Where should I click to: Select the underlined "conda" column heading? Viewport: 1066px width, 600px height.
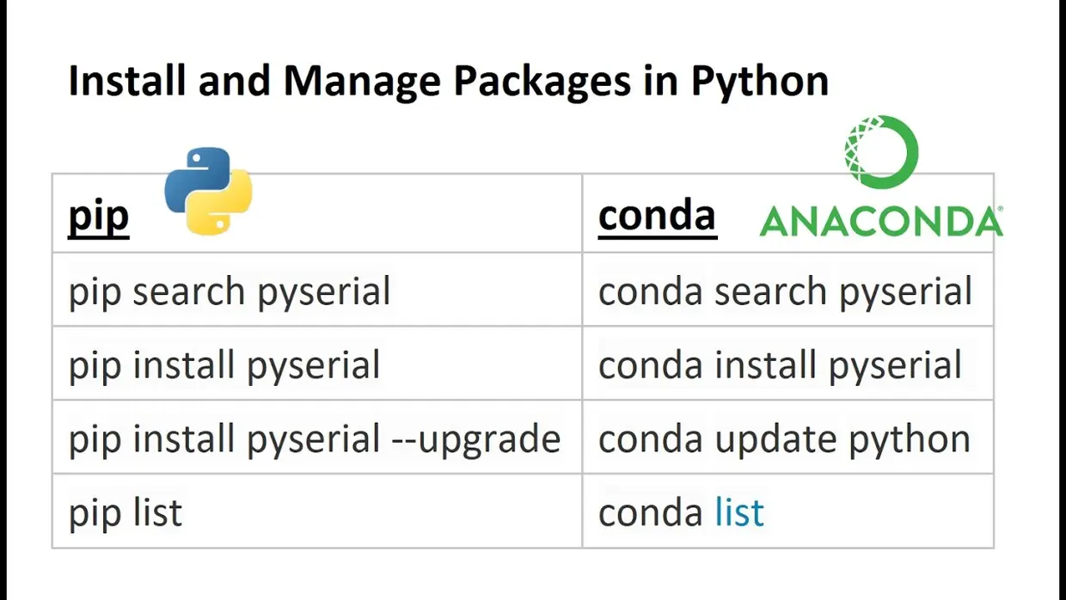[x=657, y=215]
